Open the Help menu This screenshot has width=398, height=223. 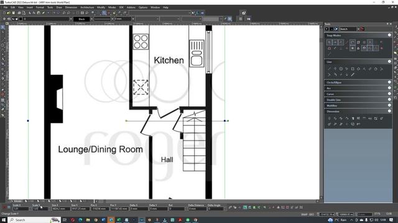(166, 7)
